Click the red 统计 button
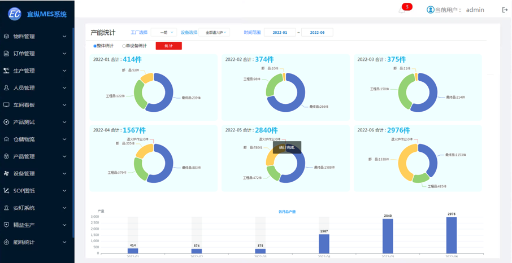The width and height of the screenshot is (512, 263). click(x=168, y=46)
